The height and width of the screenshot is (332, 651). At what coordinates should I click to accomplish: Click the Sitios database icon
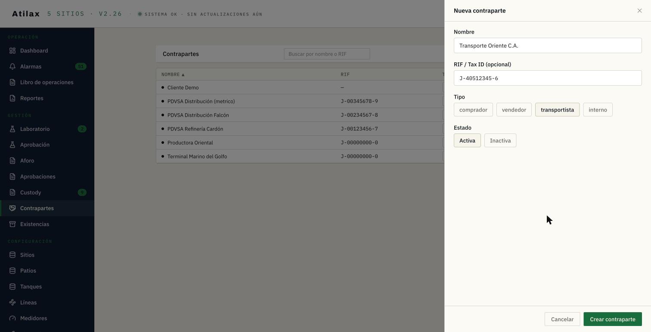pyautogui.click(x=12, y=255)
